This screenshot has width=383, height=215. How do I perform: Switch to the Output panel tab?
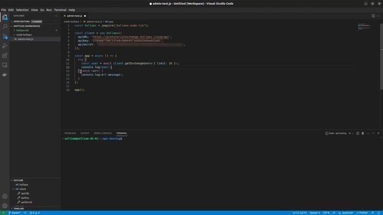85,133
